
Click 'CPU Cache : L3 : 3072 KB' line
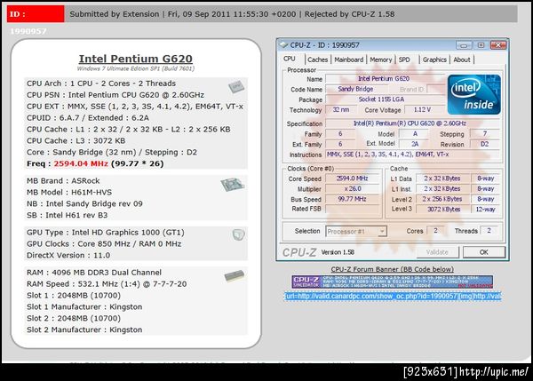(76, 140)
